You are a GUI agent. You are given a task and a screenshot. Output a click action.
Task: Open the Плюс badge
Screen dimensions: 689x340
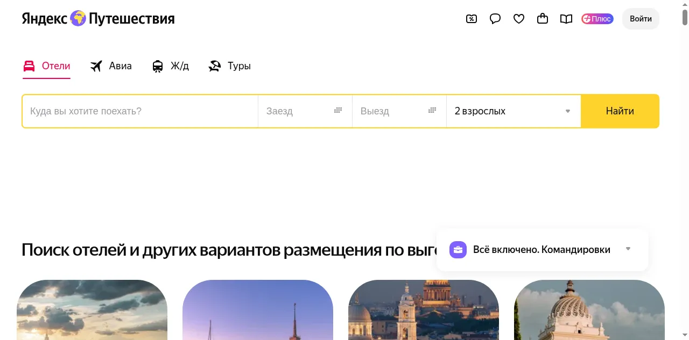597,19
